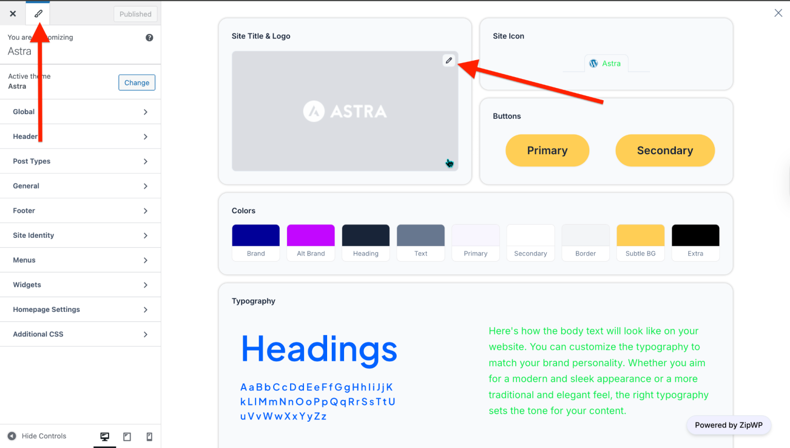Click the customize pencil icon in top bar

click(38, 13)
